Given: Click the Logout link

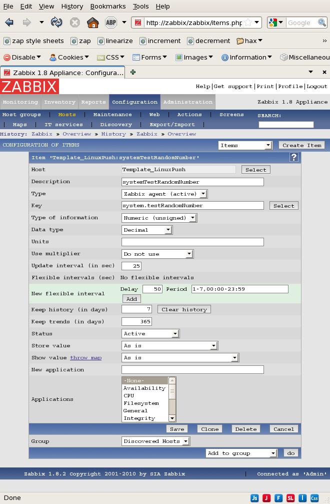Looking at the screenshot, I should tap(317, 86).
